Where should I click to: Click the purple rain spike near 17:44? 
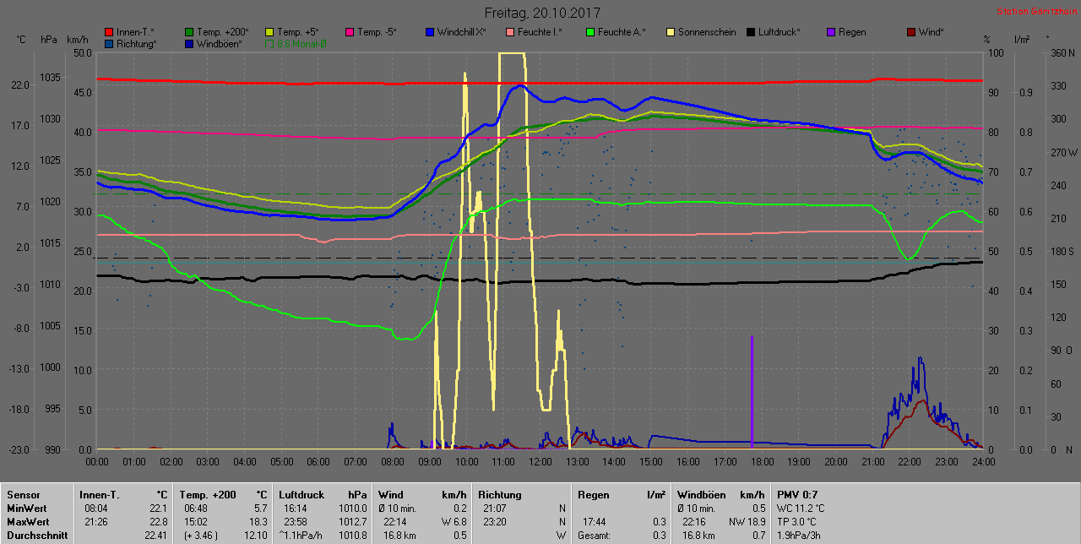[752, 389]
